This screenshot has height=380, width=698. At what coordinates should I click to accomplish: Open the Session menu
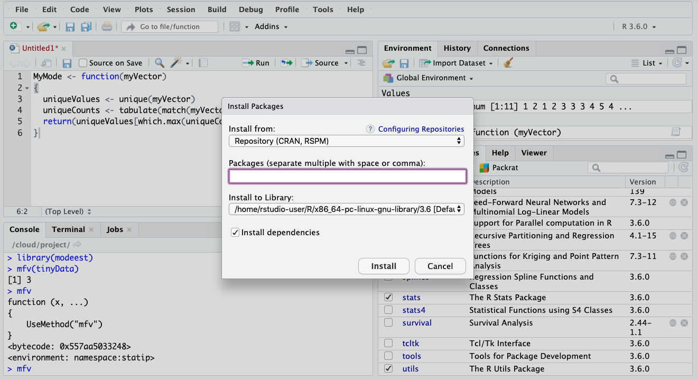(180, 10)
